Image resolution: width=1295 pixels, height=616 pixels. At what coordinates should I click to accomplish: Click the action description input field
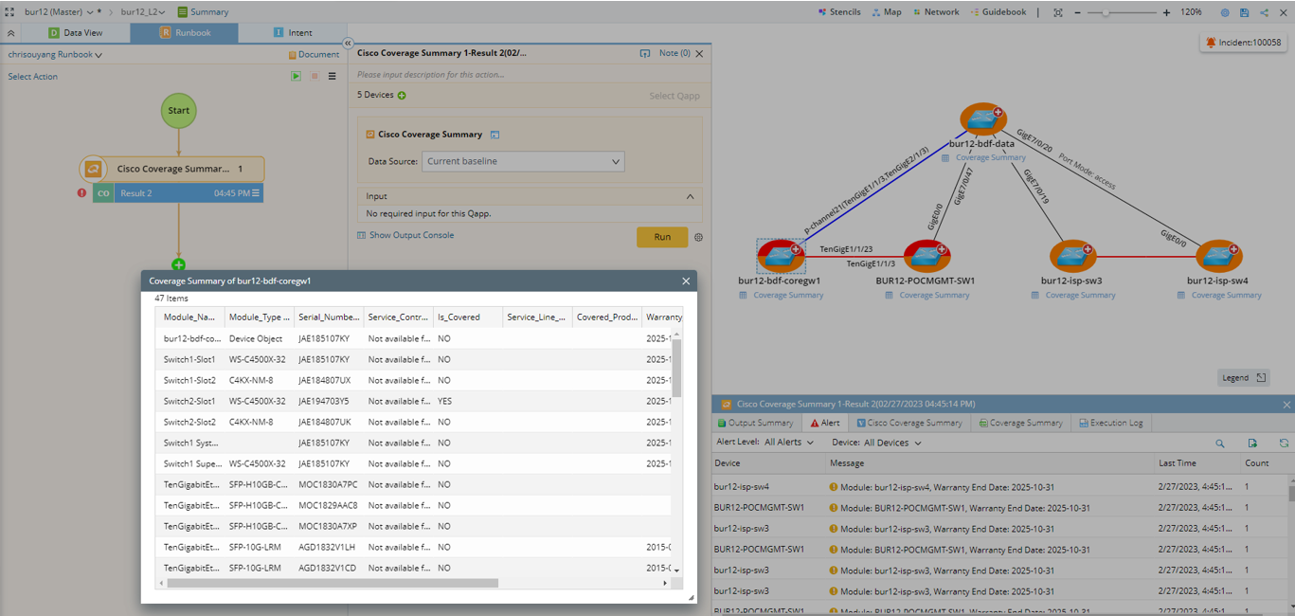click(529, 74)
